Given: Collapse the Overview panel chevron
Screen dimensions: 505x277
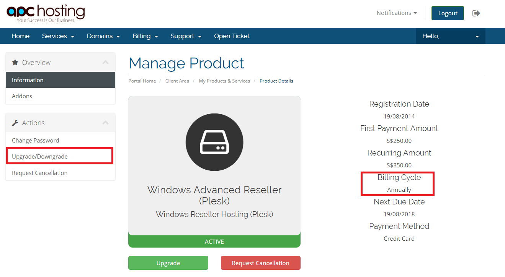Looking at the screenshot, I should (x=106, y=62).
